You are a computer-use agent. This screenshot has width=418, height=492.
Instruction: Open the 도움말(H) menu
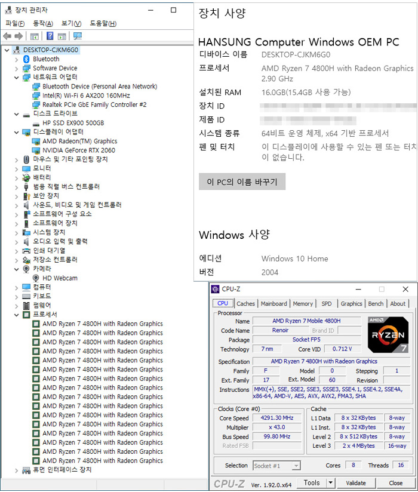coord(103,23)
